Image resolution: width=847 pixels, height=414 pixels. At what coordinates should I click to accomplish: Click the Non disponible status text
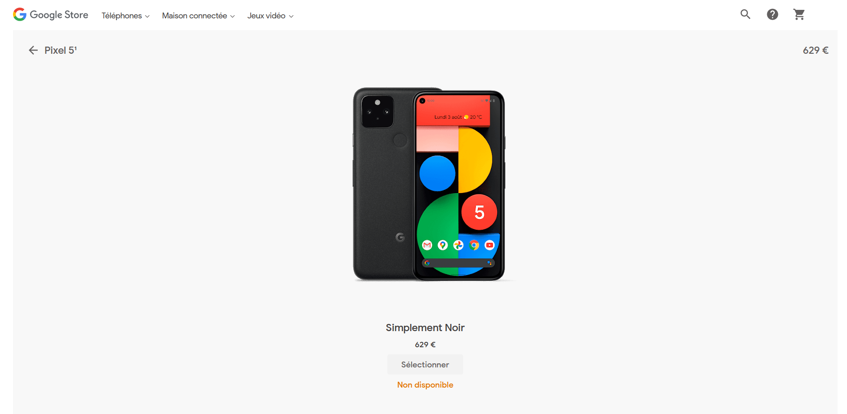[x=425, y=385]
